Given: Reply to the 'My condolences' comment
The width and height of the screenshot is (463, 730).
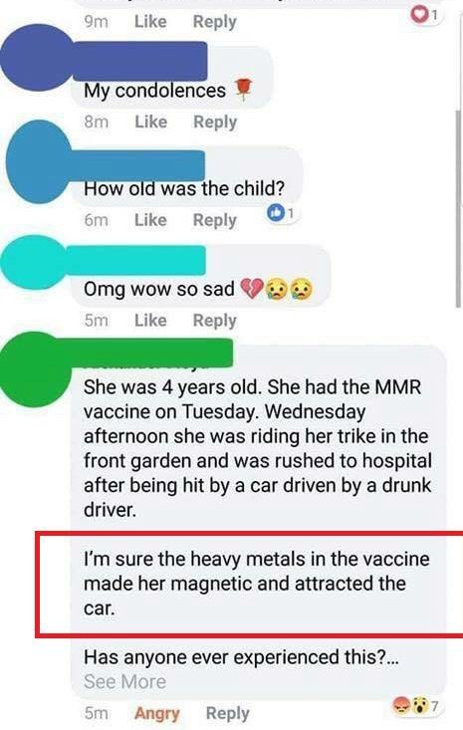Looking at the screenshot, I should coord(215,122).
